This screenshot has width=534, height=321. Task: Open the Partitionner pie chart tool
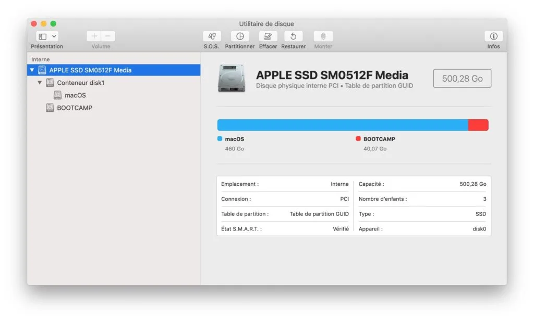[x=240, y=36]
